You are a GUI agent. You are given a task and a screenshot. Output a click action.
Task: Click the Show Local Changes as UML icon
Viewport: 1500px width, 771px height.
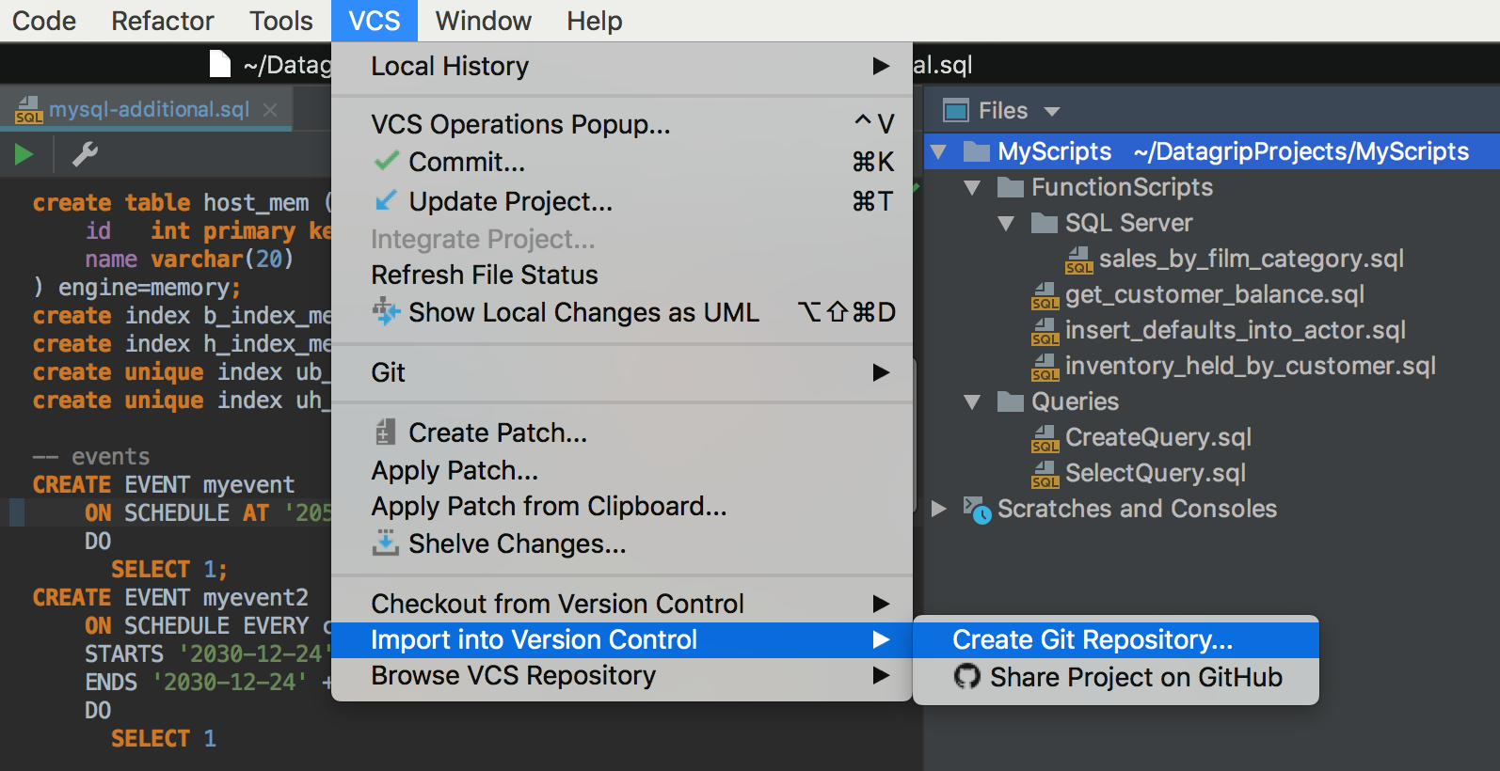[386, 311]
